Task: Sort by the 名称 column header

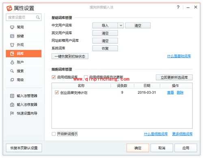Action: coord(81,86)
